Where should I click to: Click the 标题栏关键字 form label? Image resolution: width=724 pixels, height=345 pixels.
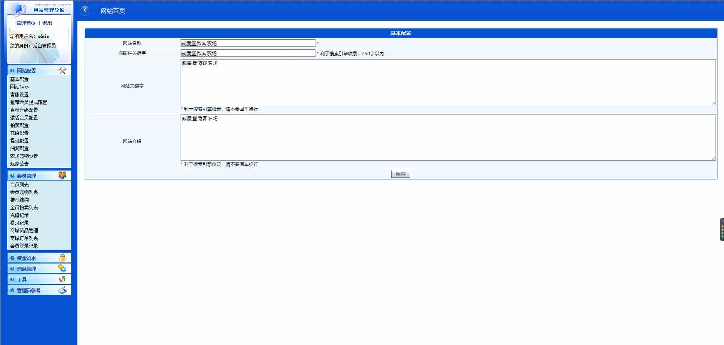(x=132, y=53)
